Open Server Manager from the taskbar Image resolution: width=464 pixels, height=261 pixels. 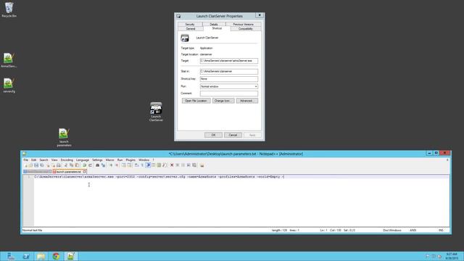click(11, 256)
